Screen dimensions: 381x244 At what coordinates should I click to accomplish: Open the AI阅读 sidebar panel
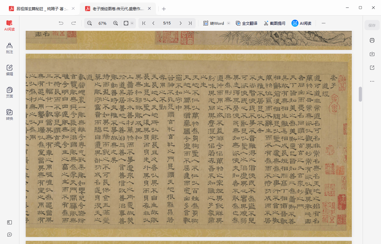point(10,25)
